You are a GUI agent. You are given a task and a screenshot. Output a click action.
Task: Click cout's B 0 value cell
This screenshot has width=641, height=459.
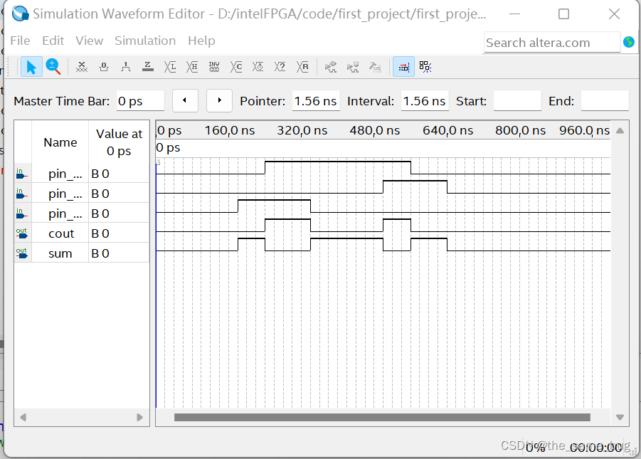point(119,233)
